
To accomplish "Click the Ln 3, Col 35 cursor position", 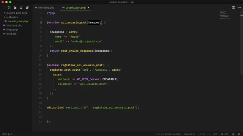I will (168, 134).
